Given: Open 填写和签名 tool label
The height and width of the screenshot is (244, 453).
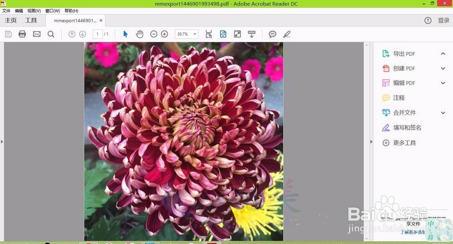Looking at the screenshot, I should click(x=407, y=128).
